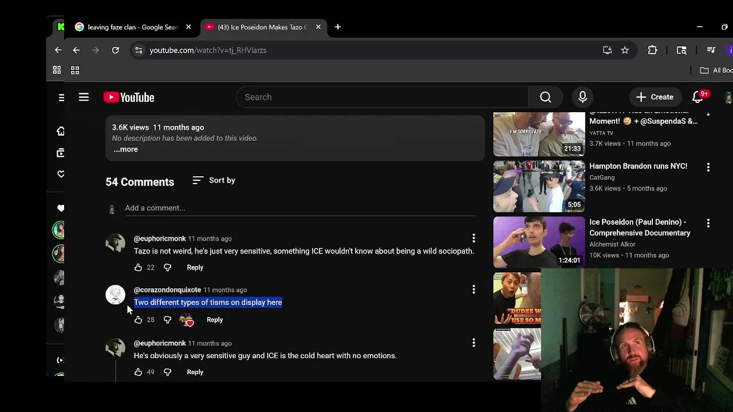733x412 pixels.
Task: Click the install app icon in the address bar
Action: [x=608, y=50]
